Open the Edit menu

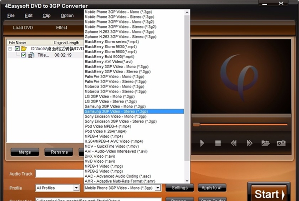[x=28, y=15]
